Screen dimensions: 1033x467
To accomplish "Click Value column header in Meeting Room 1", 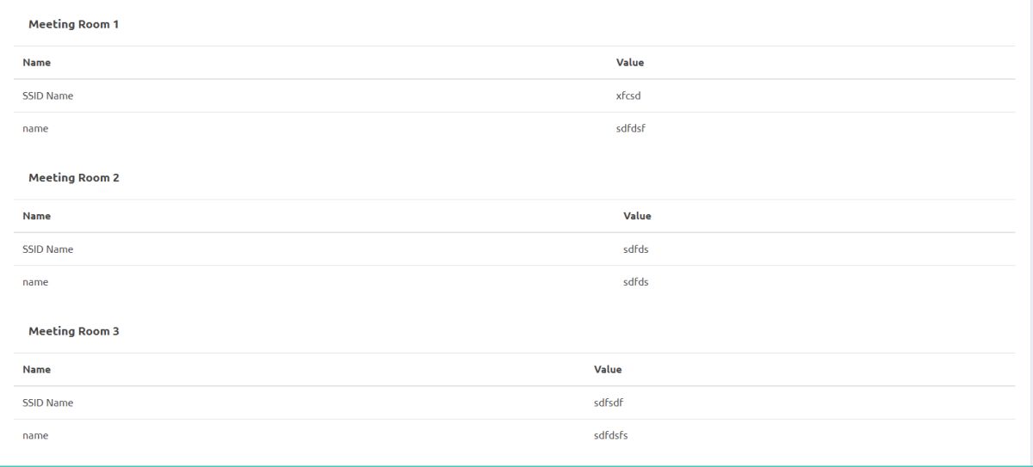I will pos(630,63).
